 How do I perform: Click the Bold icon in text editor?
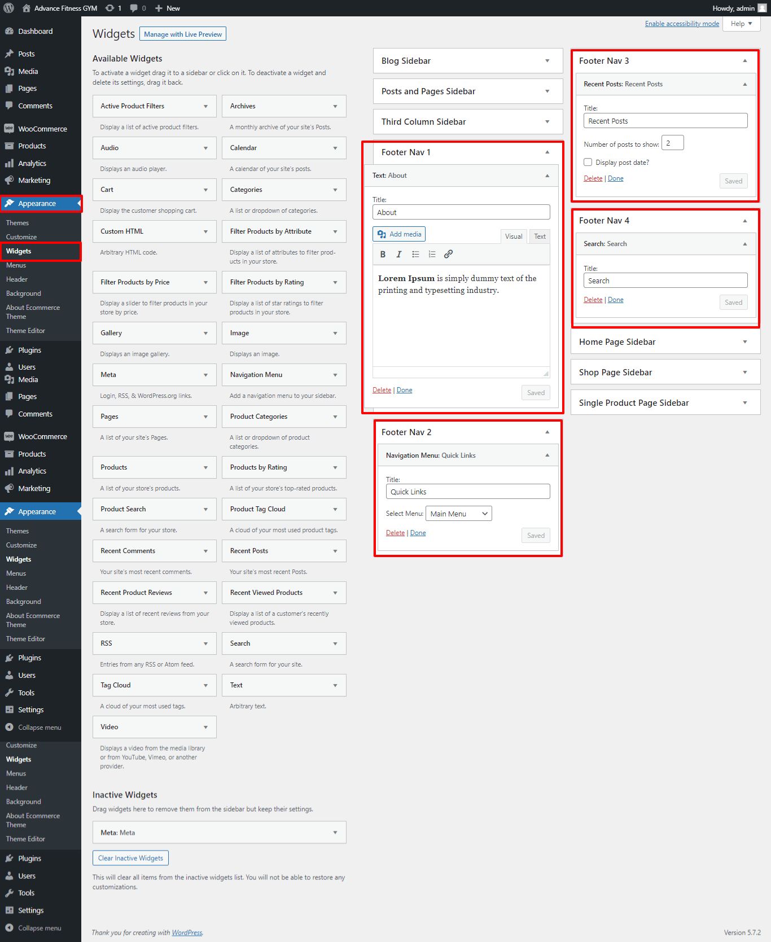point(383,255)
